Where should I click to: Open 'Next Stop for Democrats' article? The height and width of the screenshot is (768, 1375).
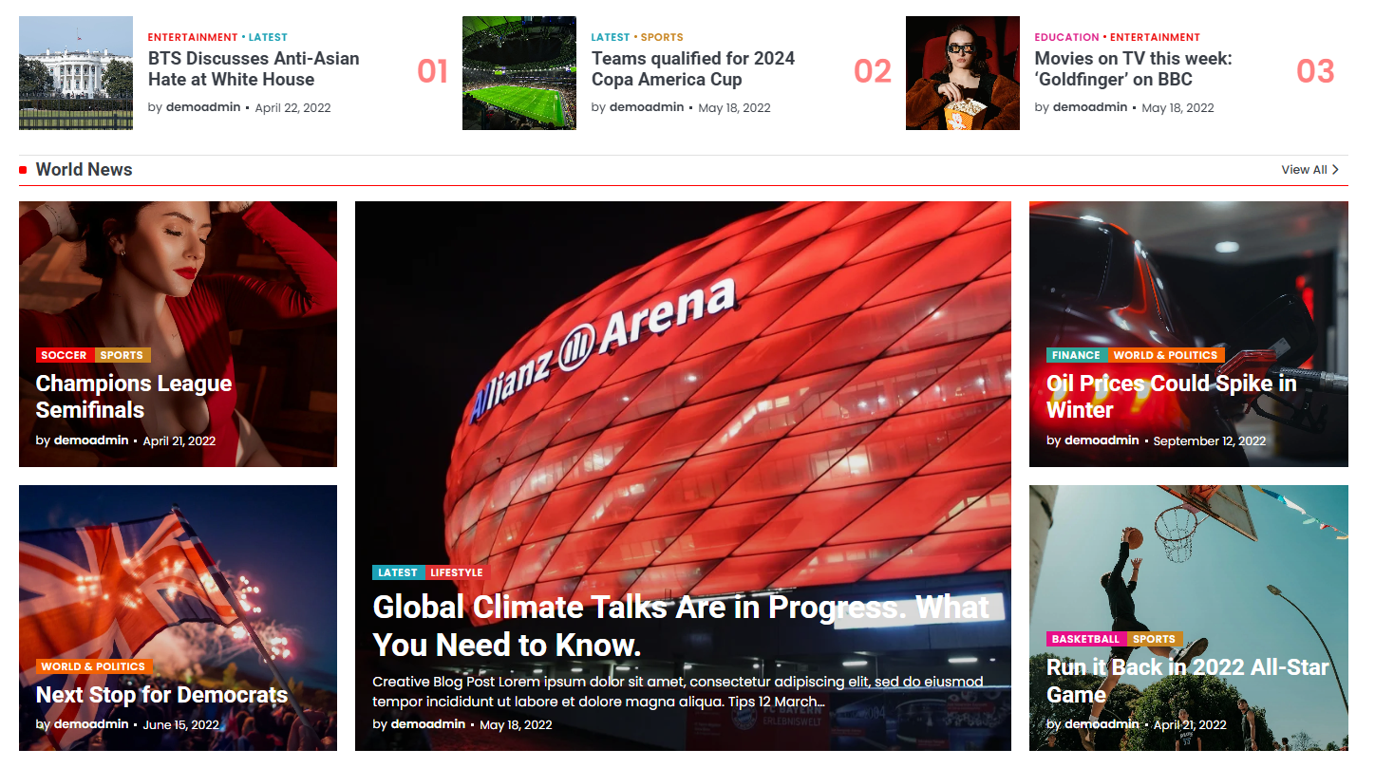point(161,695)
